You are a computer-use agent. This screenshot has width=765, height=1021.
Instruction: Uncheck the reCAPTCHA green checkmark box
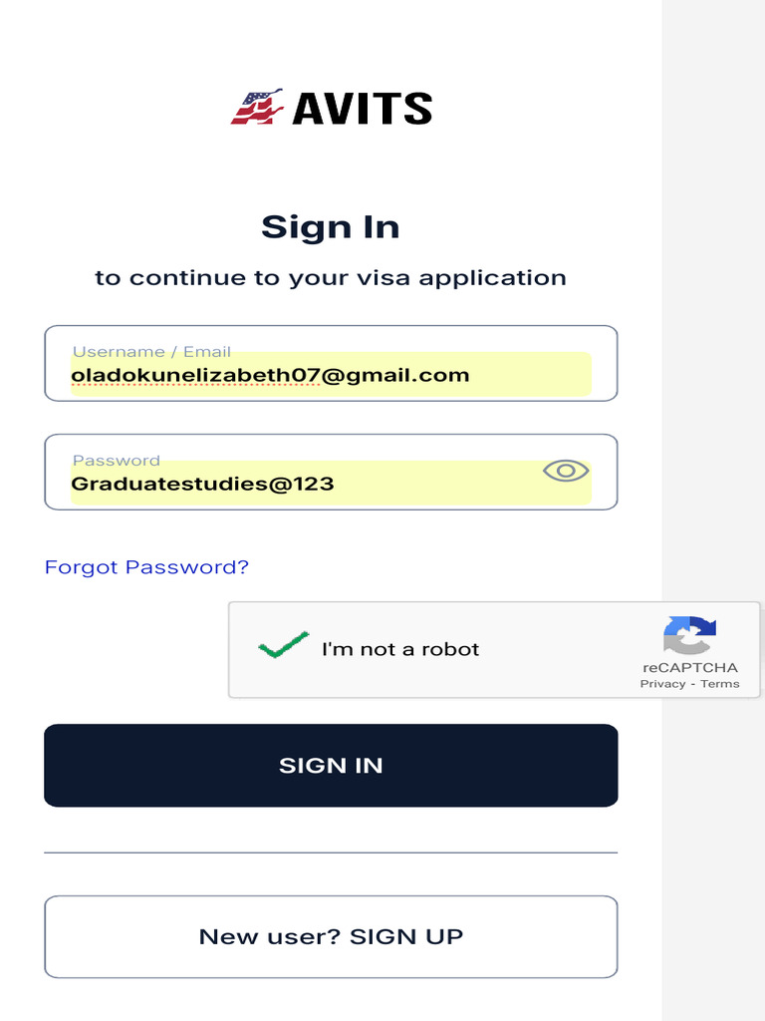283,648
